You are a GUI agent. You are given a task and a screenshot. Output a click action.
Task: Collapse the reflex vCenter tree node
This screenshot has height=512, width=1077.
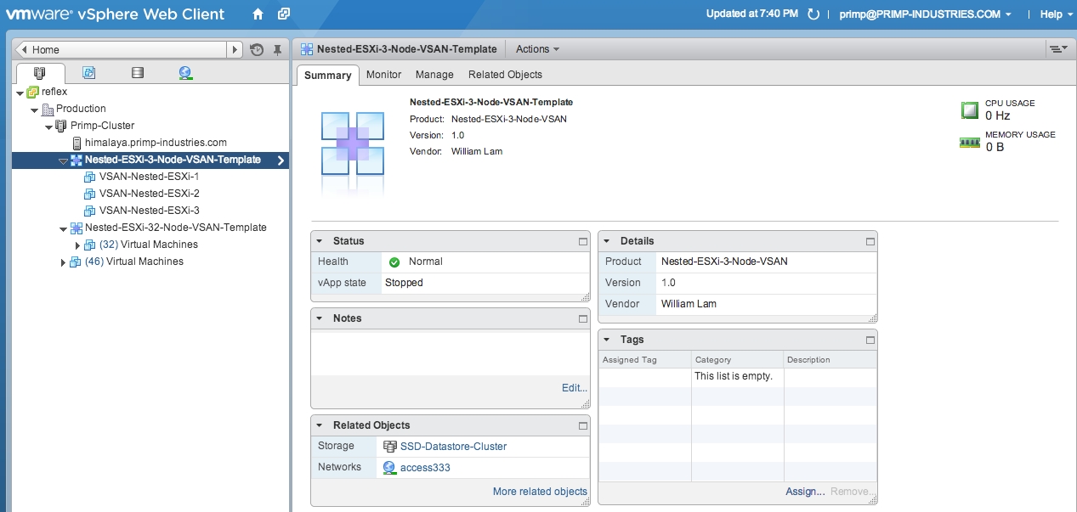20,93
